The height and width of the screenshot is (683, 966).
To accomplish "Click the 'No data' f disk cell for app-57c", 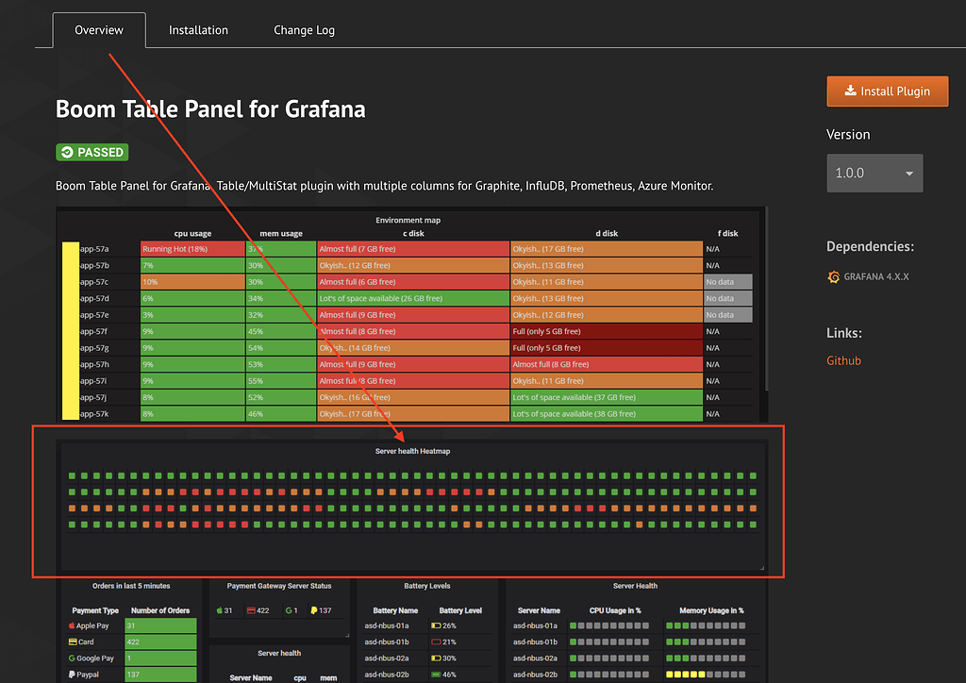I will point(728,282).
